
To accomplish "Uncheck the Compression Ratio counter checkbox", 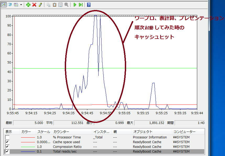I will click(x=7, y=147).
